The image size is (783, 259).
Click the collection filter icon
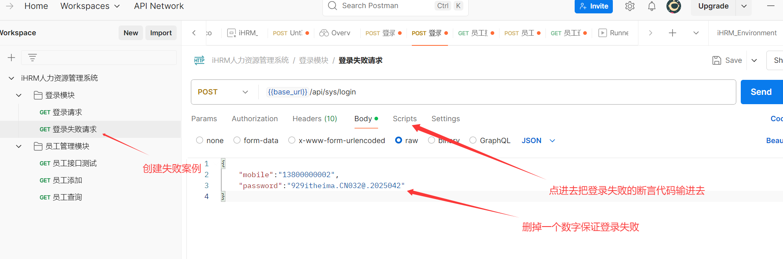pyautogui.click(x=32, y=58)
